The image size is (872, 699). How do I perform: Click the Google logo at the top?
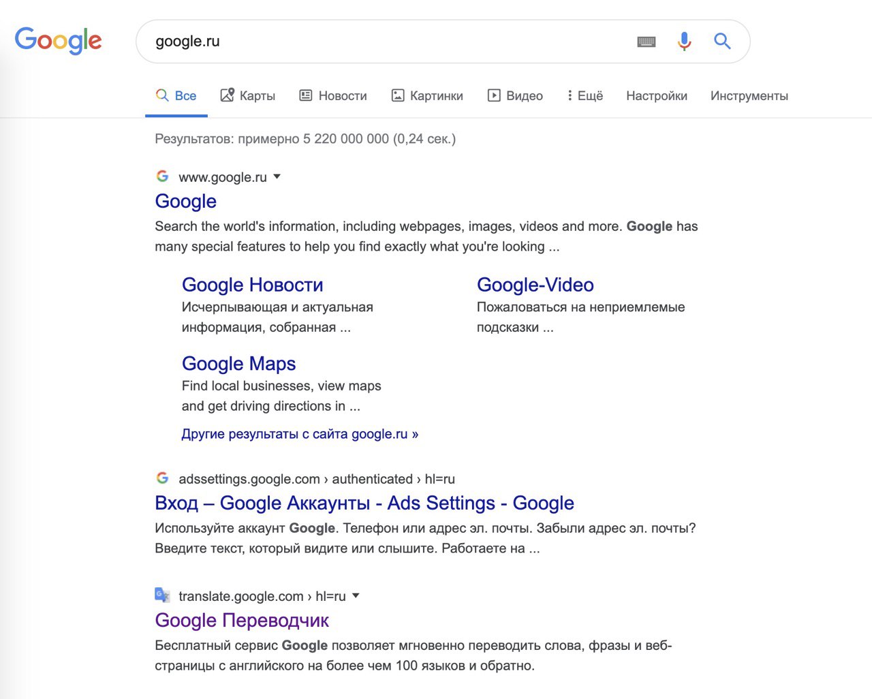59,41
